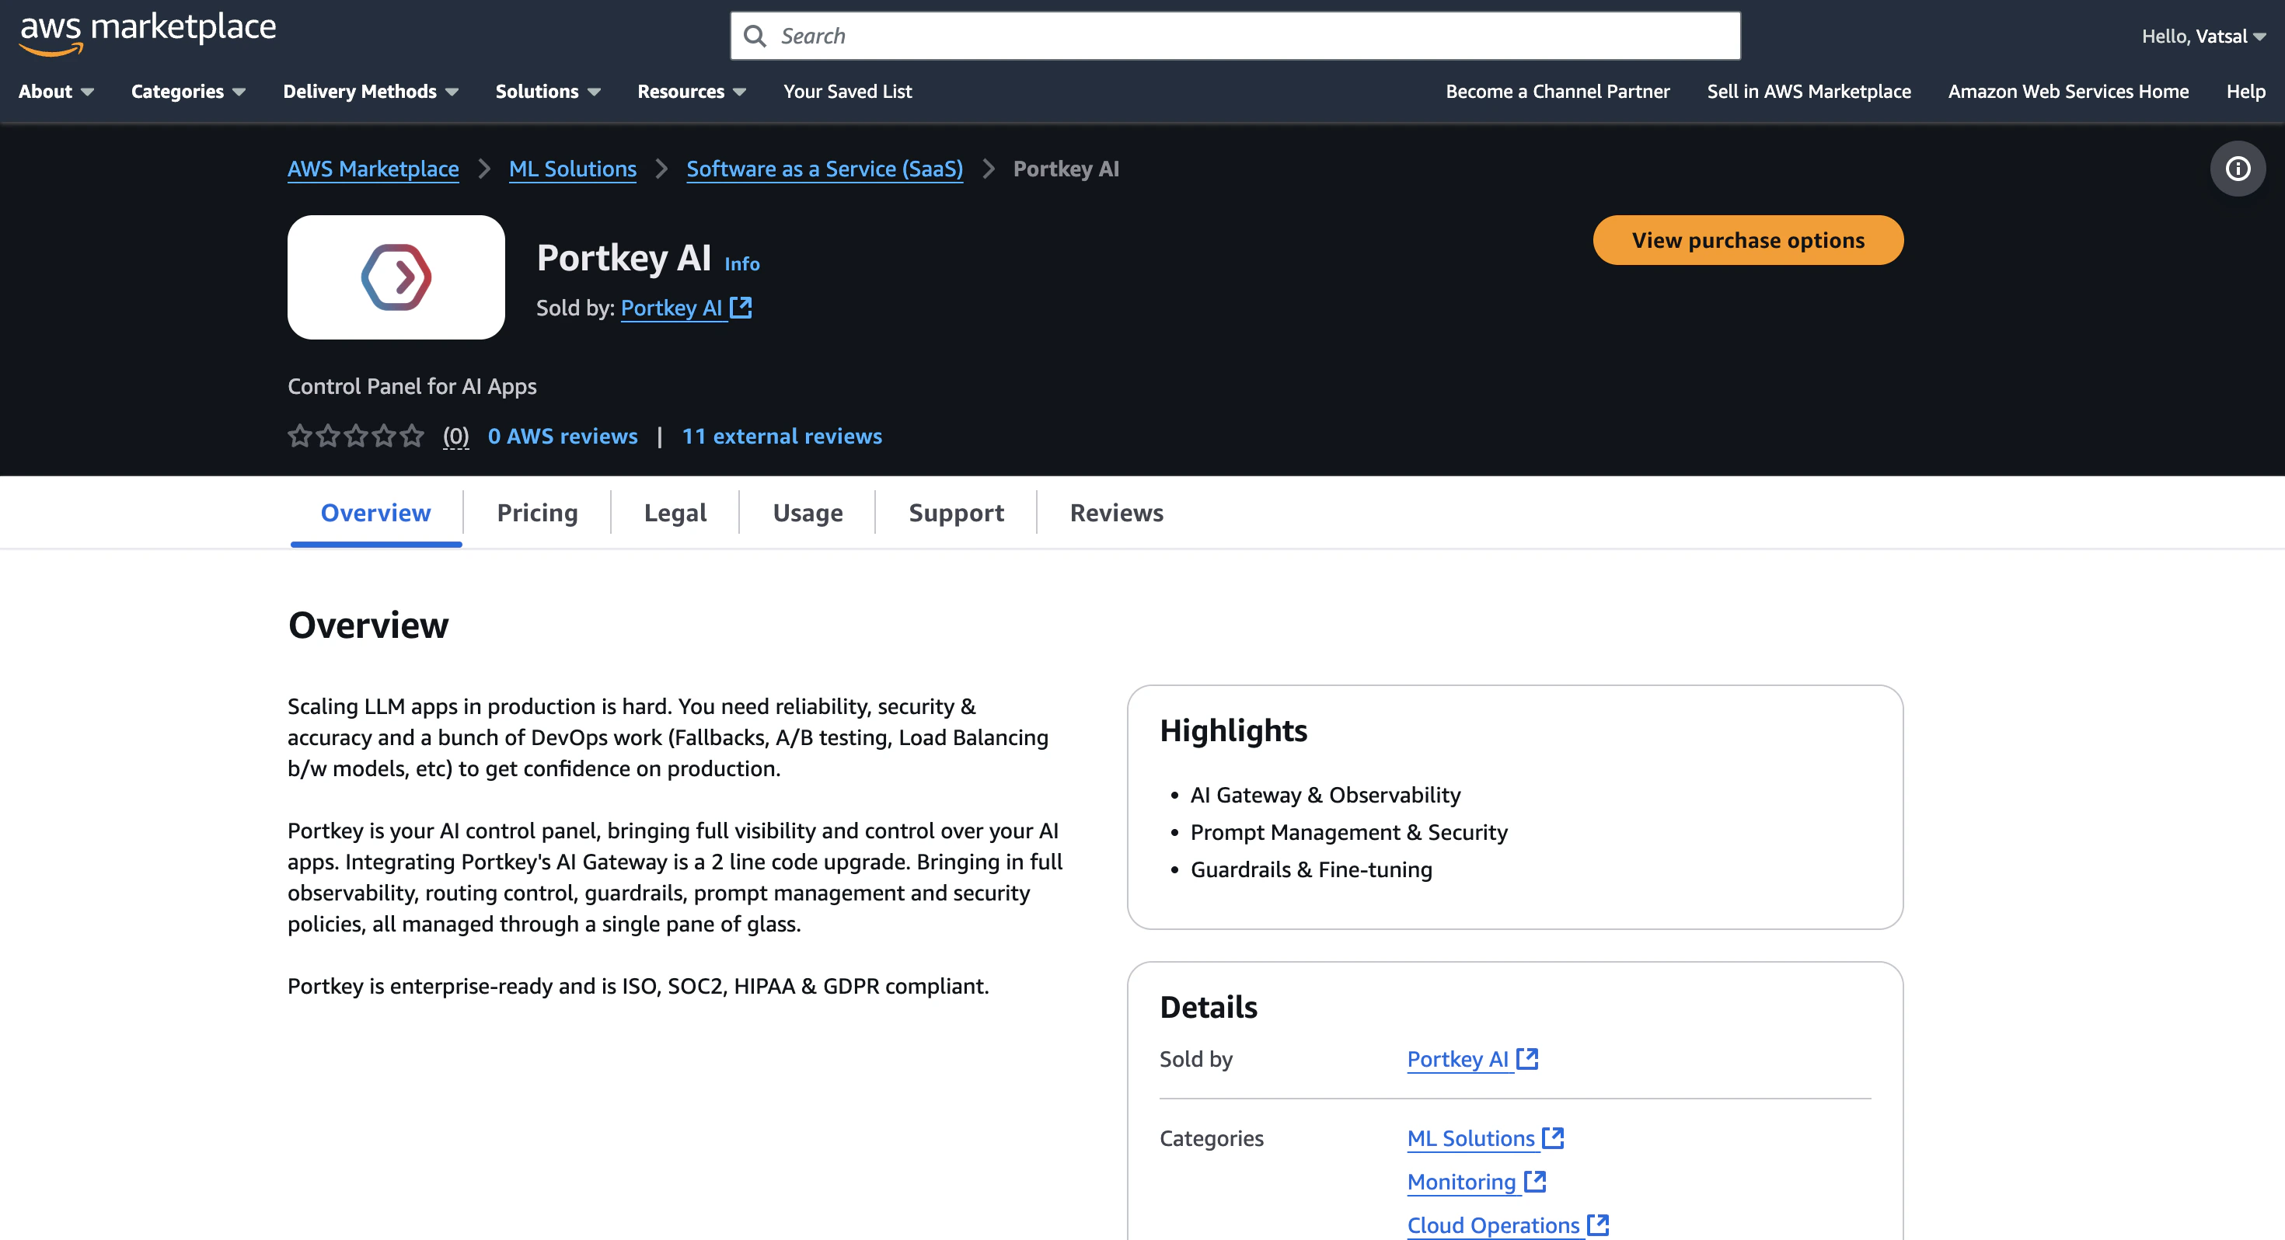The height and width of the screenshot is (1240, 2285).
Task: Click View purchase options button
Action: click(1747, 240)
